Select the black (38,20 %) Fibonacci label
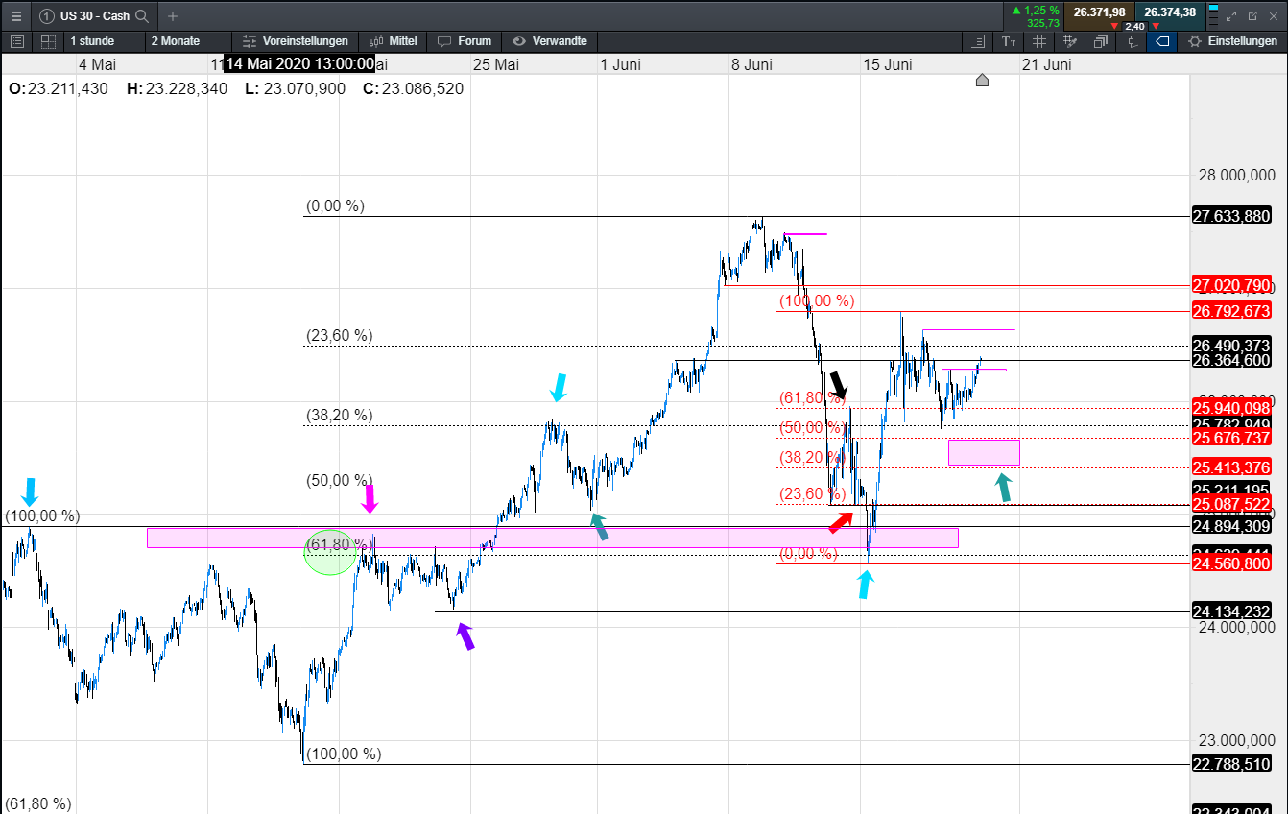Screen dimensions: 1288x814 340,416
